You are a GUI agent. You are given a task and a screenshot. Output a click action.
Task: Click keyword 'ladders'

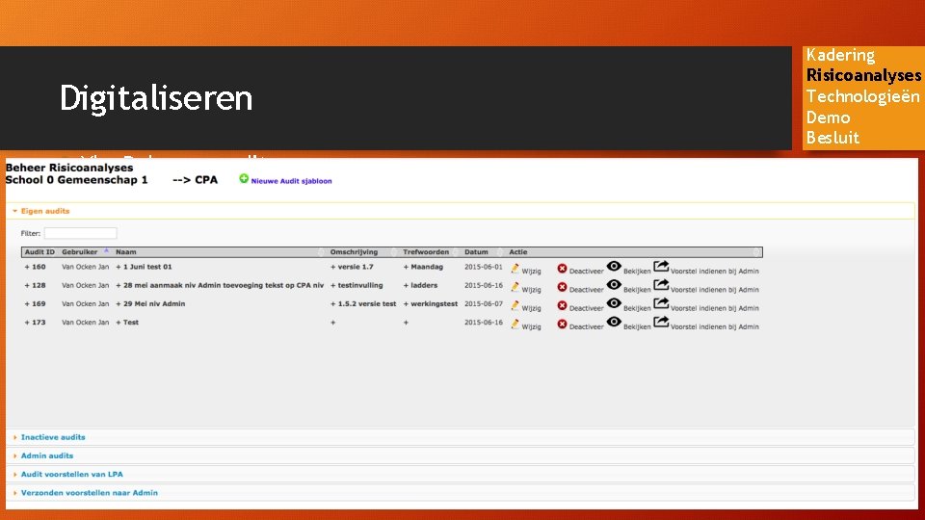point(424,285)
